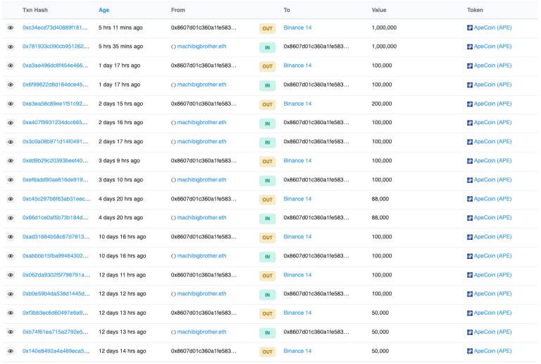
Task: Open machibigbrother.eth from 1 day 17 hrs ago
Action: click(201, 85)
